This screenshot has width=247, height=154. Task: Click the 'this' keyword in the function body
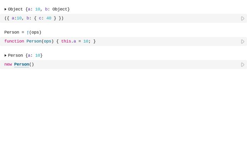tap(66, 41)
